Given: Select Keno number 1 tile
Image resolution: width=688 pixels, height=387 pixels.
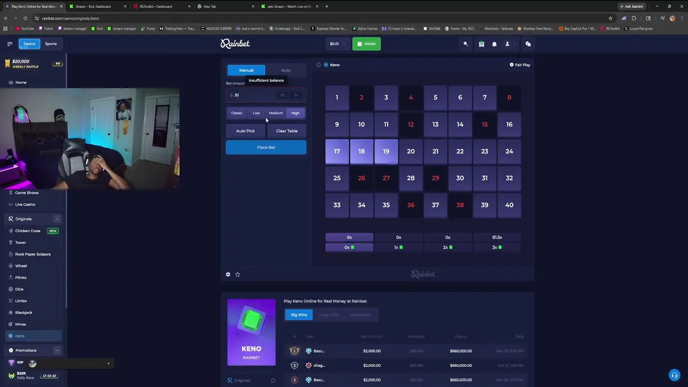Looking at the screenshot, I should coord(337,98).
